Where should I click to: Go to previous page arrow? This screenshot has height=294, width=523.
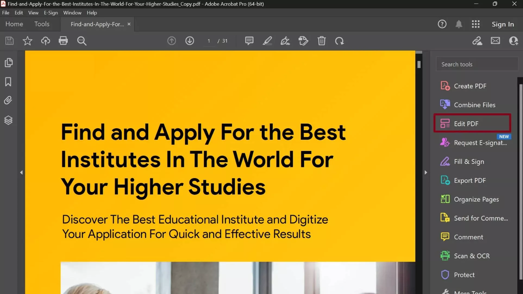pos(171,41)
